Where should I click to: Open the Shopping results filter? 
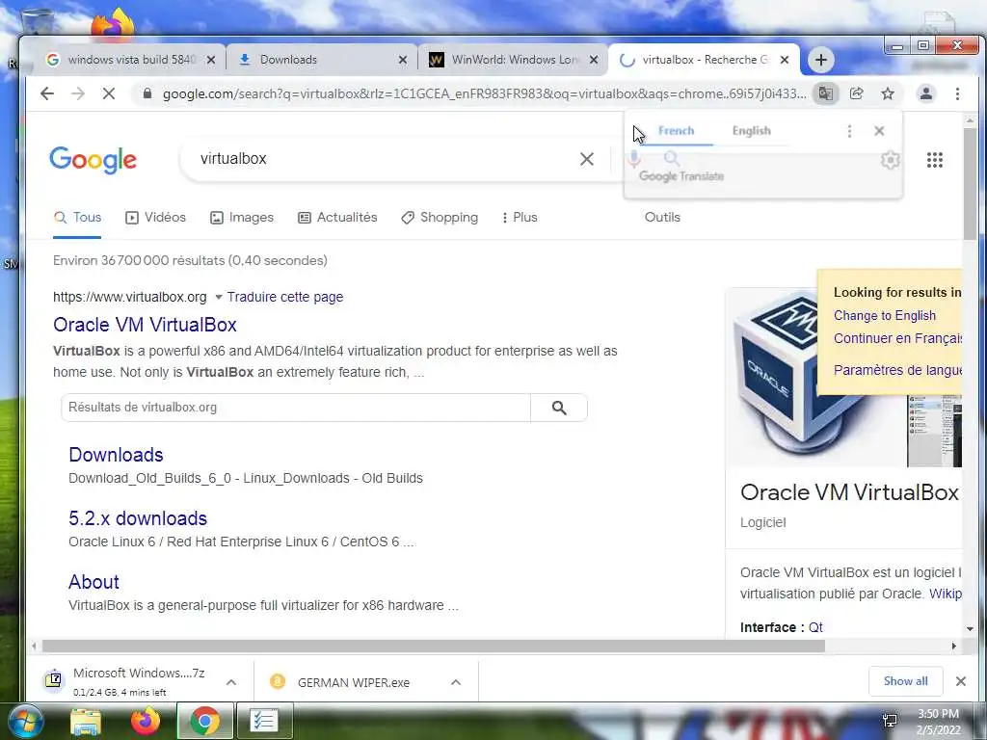(440, 217)
